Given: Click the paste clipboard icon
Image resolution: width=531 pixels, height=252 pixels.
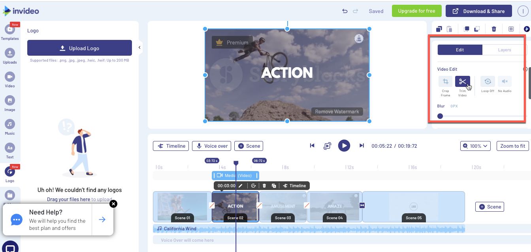Looking at the screenshot, I should [x=450, y=29].
